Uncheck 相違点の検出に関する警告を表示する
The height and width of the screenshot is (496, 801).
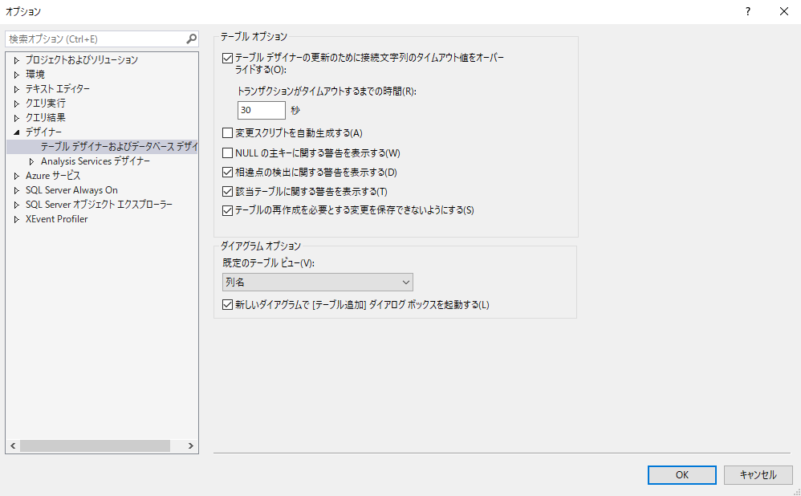(227, 172)
